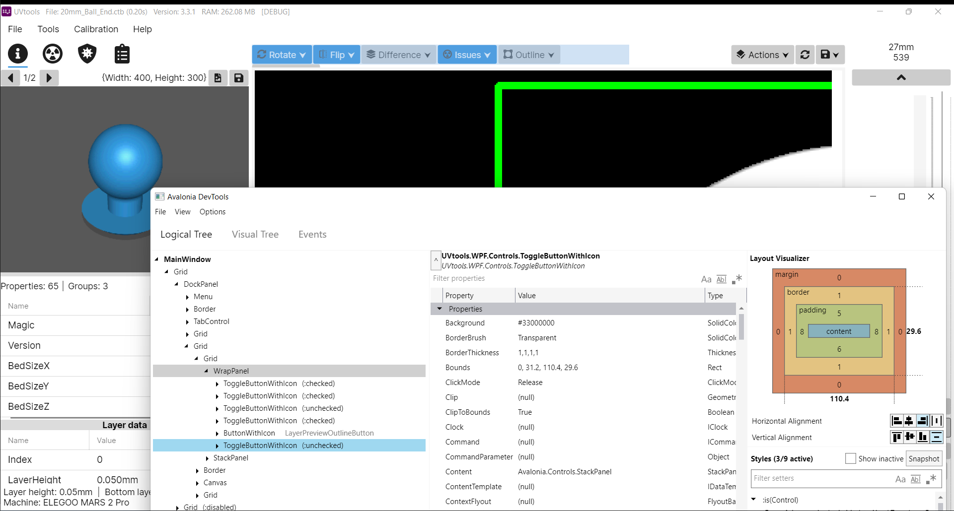Viewport: 954px width, 511px height.
Task: Click the export layer image icon
Action: [x=218, y=77]
